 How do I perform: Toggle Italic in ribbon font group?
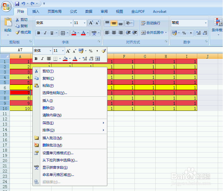click(x=45, y=33)
